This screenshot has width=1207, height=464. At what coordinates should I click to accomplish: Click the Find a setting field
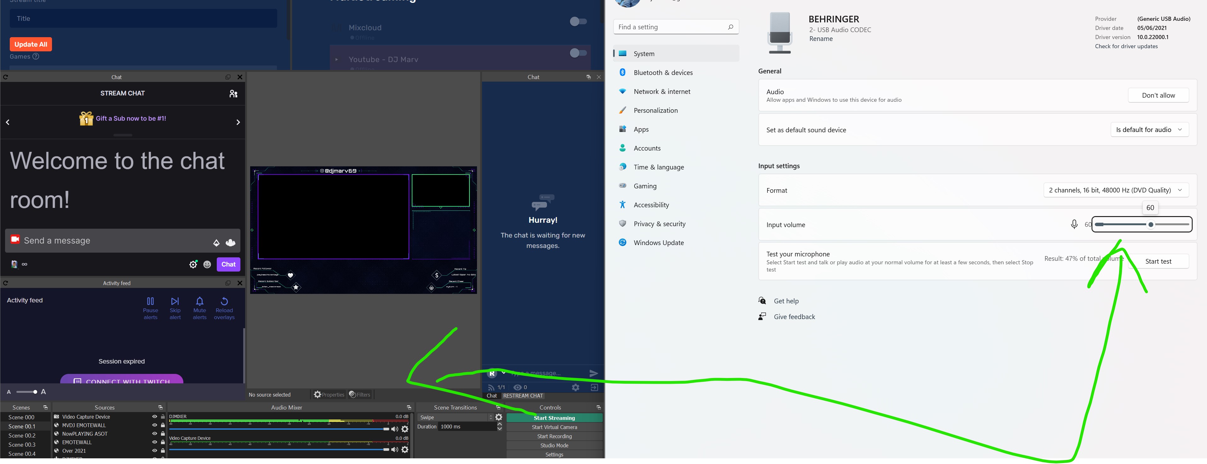[x=676, y=27]
